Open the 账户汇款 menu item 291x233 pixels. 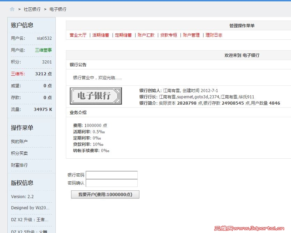point(146,35)
